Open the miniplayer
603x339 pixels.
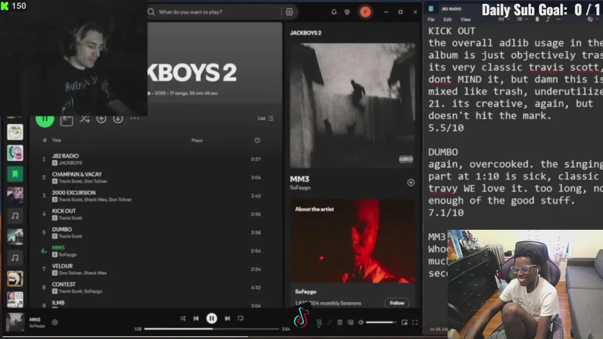[x=404, y=323]
